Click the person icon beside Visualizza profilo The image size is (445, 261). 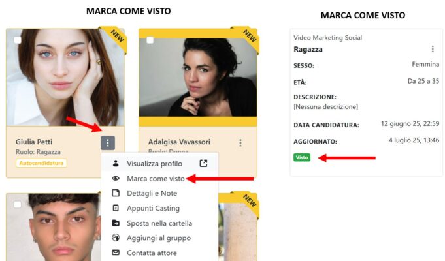[116, 163]
